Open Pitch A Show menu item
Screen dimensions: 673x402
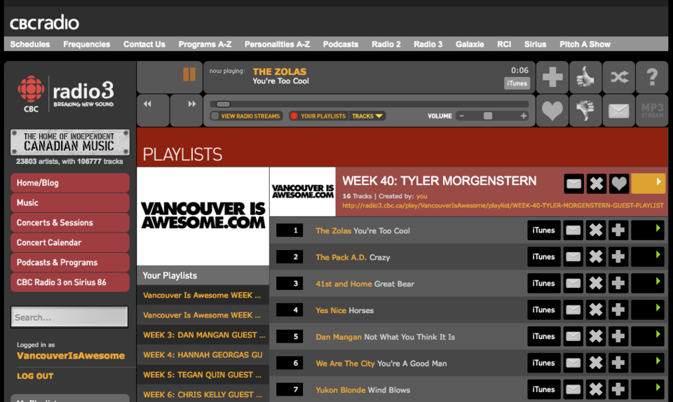coord(585,44)
